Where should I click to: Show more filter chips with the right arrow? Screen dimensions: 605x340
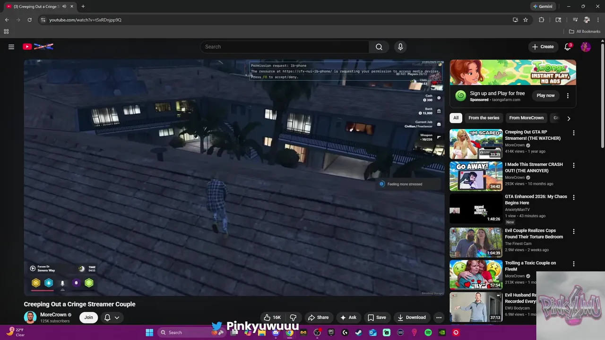(569, 118)
